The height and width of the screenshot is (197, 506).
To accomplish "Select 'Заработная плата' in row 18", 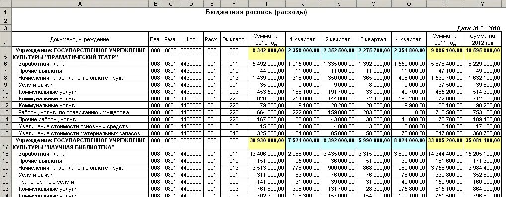I will 80,154.
